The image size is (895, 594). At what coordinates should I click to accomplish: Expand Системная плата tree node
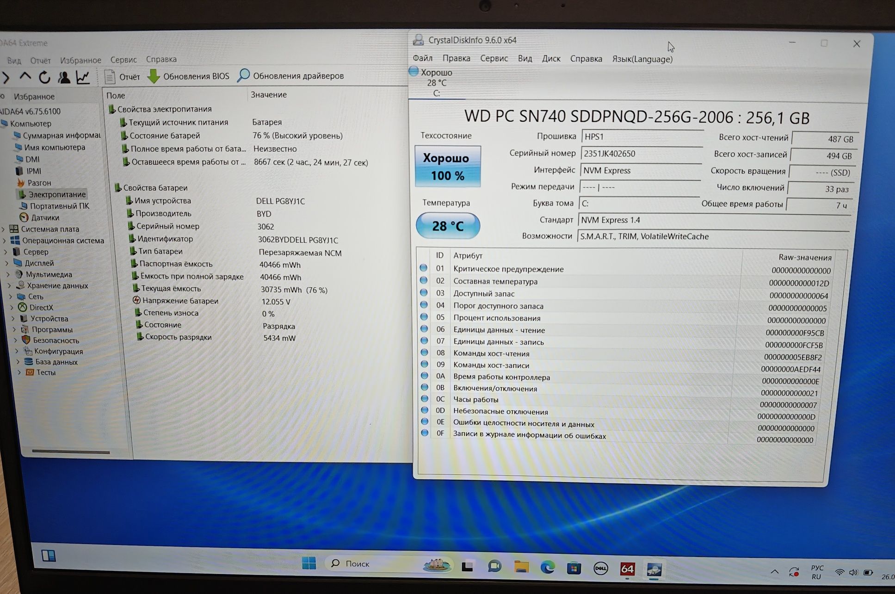(4, 229)
